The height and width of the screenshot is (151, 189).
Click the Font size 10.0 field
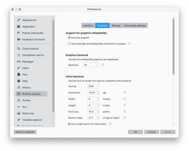pos(92,111)
